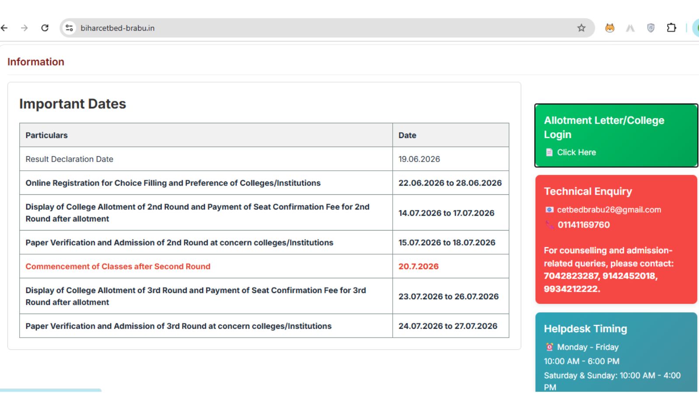699x393 pixels.
Task: Click the address bar URL biharcetbed-brabu.in
Action: point(118,28)
